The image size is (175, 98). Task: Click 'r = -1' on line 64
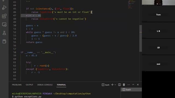click(36, 72)
